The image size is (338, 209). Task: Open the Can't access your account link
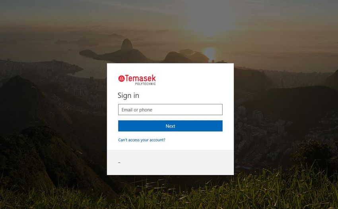(142, 140)
